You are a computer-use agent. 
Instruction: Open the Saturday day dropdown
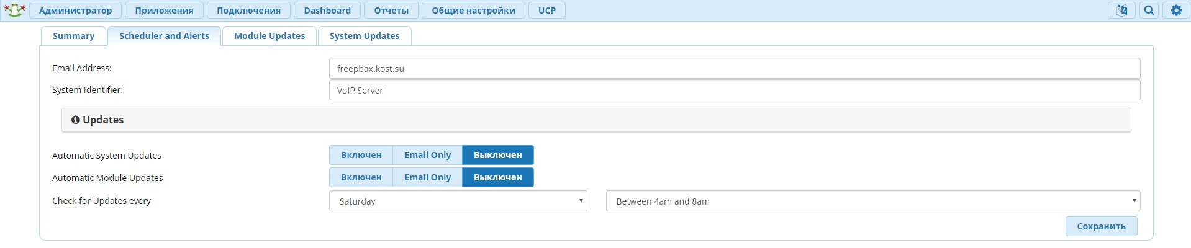pyautogui.click(x=458, y=201)
